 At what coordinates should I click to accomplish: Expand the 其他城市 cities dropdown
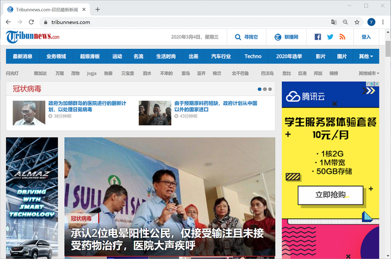point(368,73)
